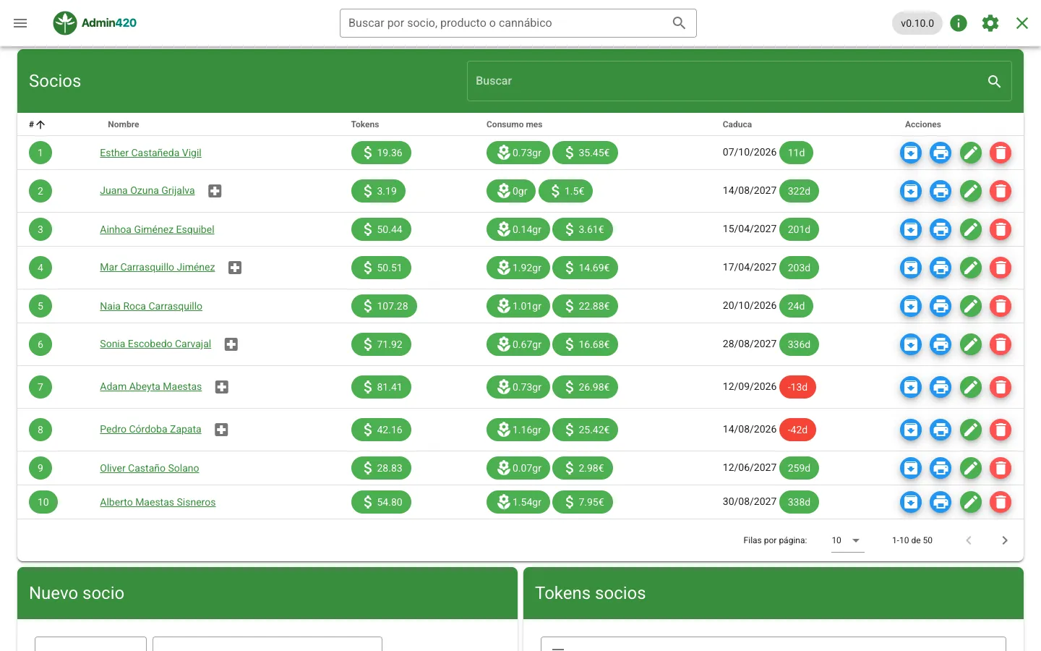Open the rows per page dropdown

(847, 540)
